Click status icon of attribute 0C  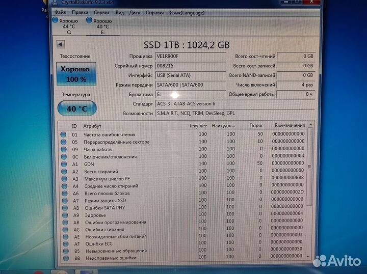tap(64, 157)
